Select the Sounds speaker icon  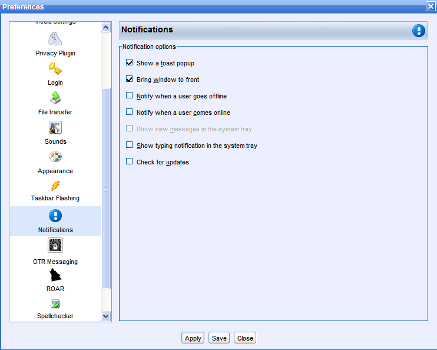pos(55,127)
